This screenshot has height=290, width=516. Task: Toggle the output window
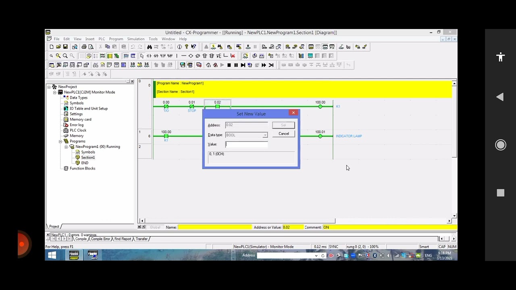pos(58,65)
